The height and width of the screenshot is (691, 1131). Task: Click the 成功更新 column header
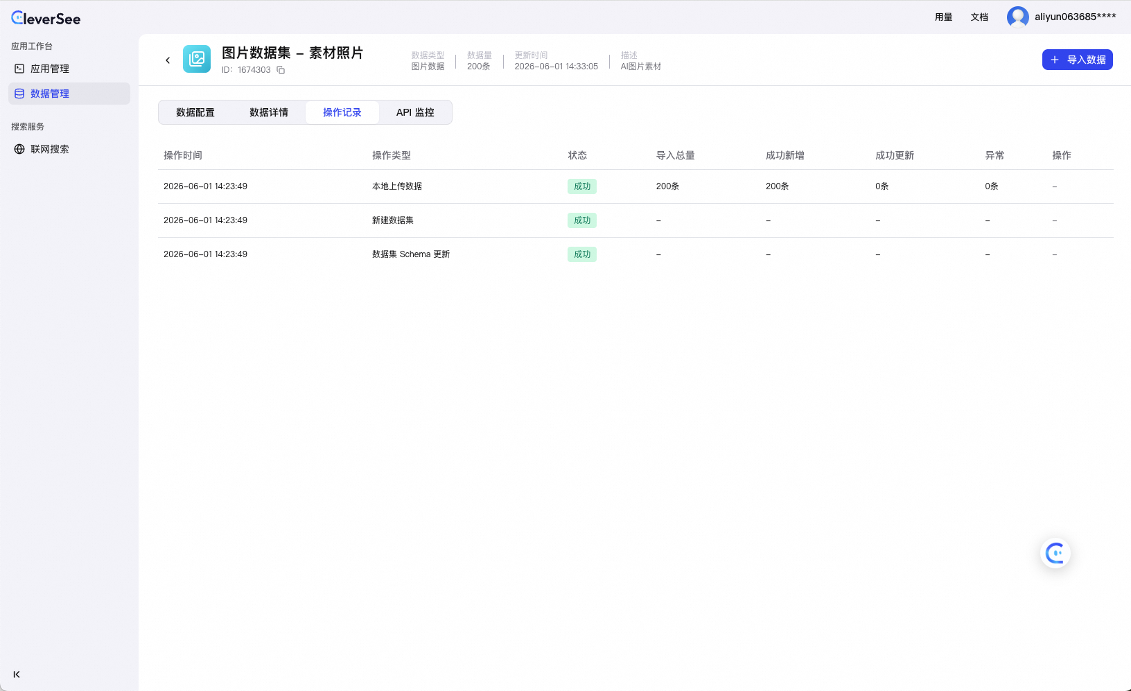(895, 155)
